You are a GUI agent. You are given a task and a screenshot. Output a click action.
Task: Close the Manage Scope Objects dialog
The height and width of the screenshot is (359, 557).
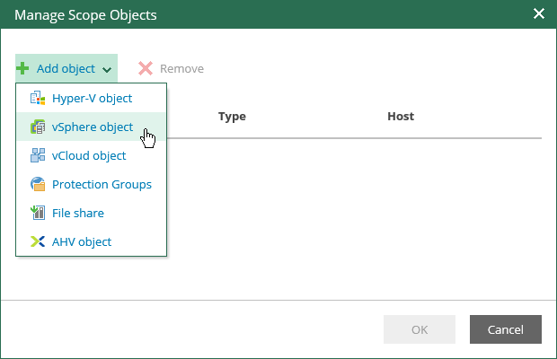(539, 13)
